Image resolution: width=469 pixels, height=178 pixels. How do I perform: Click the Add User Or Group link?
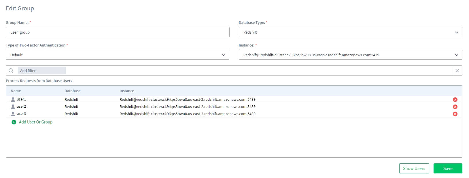pos(36,122)
